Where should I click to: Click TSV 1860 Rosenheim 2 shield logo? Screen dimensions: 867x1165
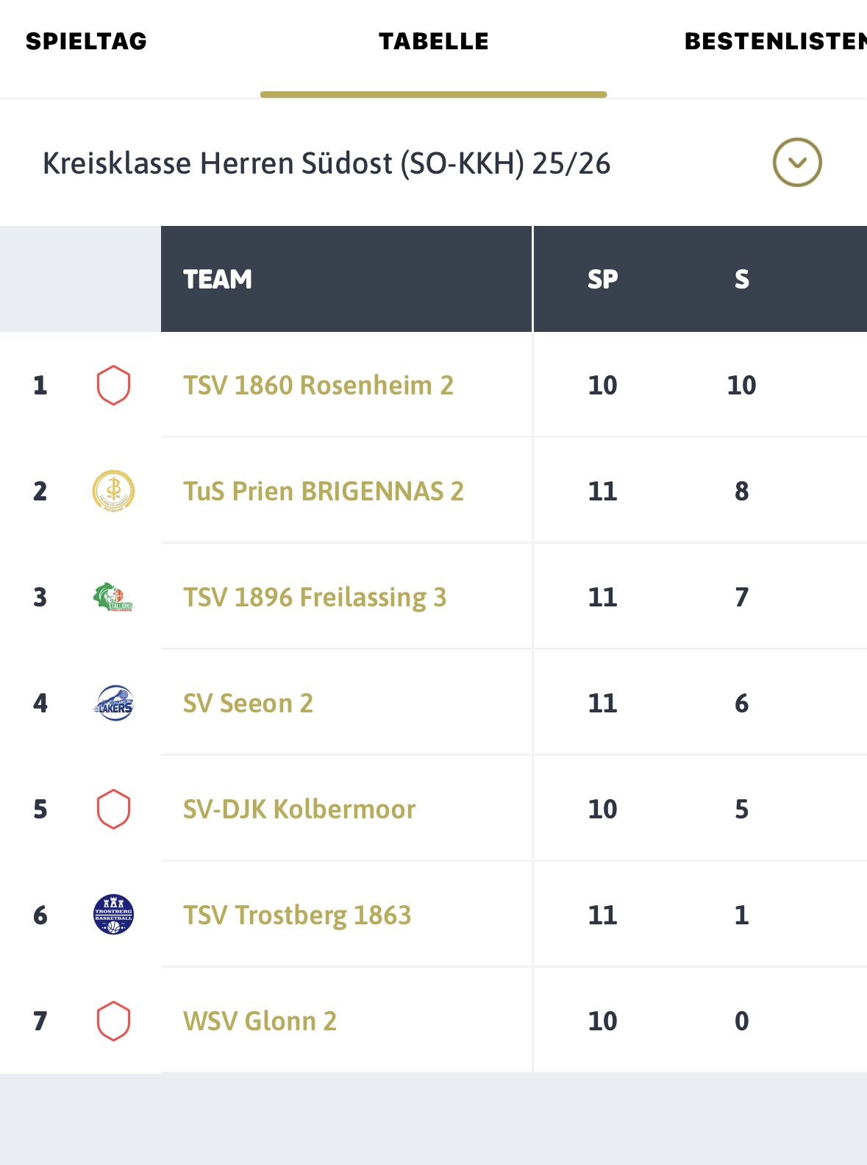[x=113, y=386]
